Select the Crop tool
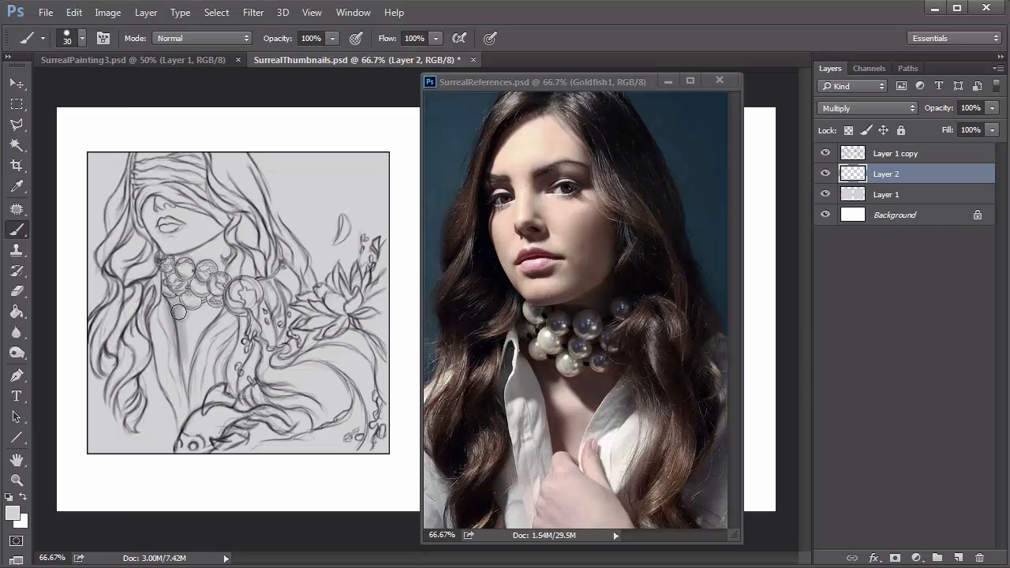Viewport: 1010px width, 568px height. [17, 165]
